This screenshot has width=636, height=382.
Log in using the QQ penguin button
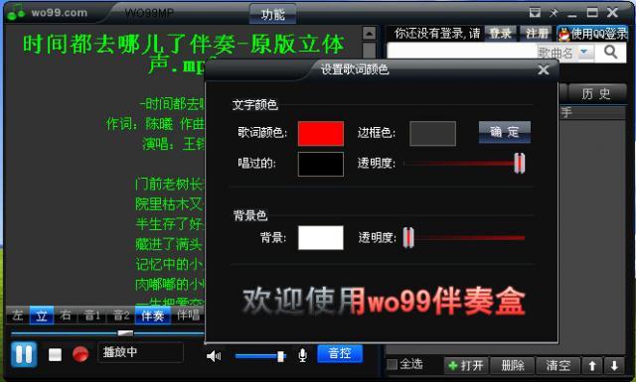[592, 34]
